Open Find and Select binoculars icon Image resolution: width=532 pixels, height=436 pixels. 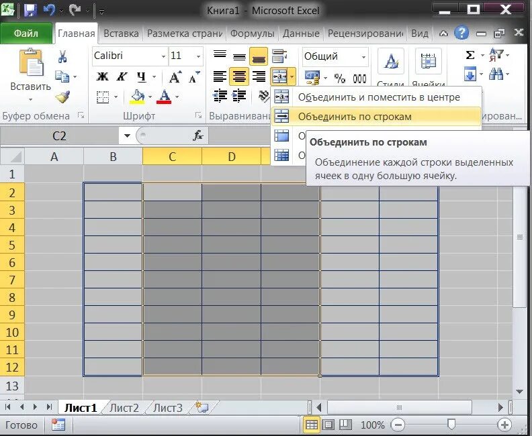coord(496,74)
